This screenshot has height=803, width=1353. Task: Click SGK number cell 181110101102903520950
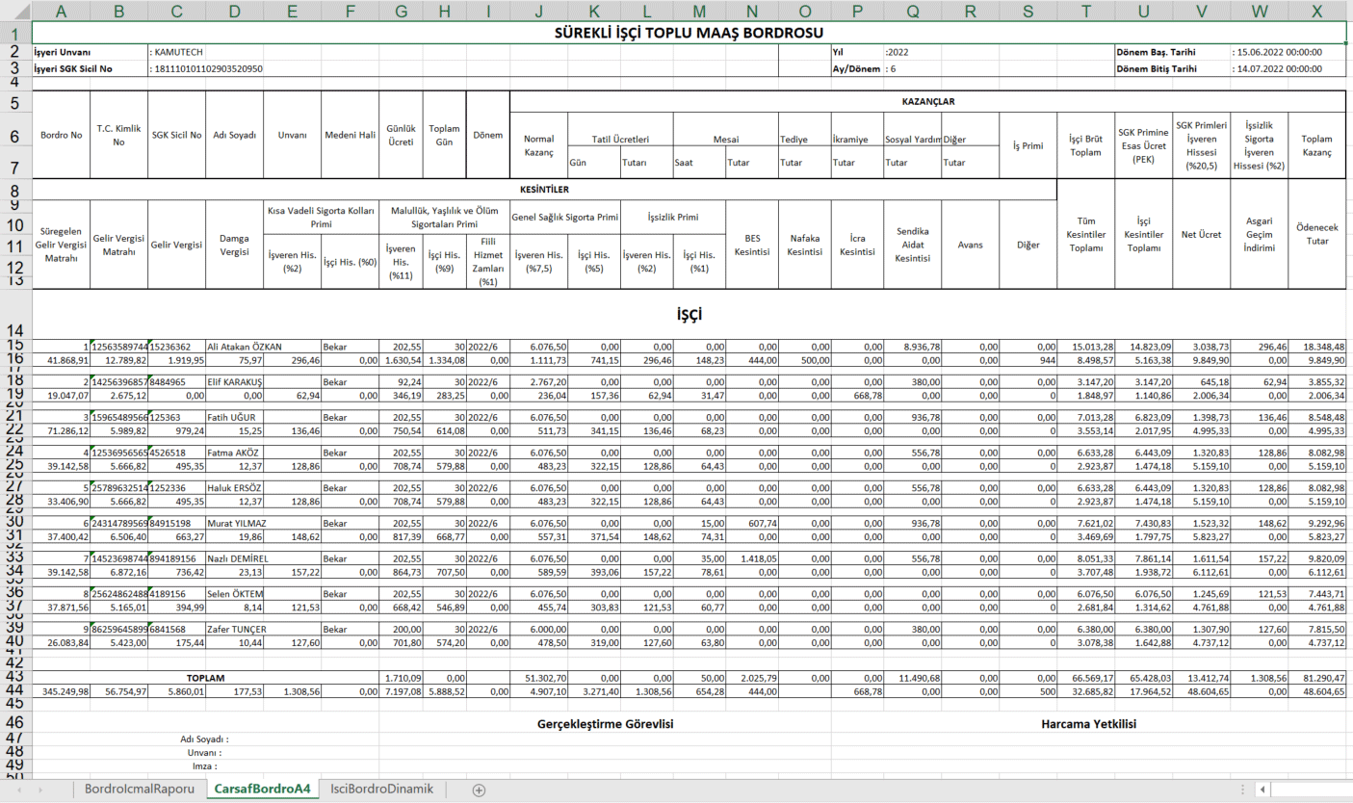206,69
